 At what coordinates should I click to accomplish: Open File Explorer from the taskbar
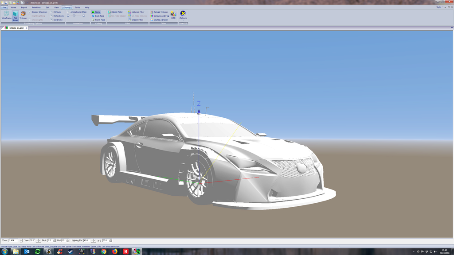(16, 251)
